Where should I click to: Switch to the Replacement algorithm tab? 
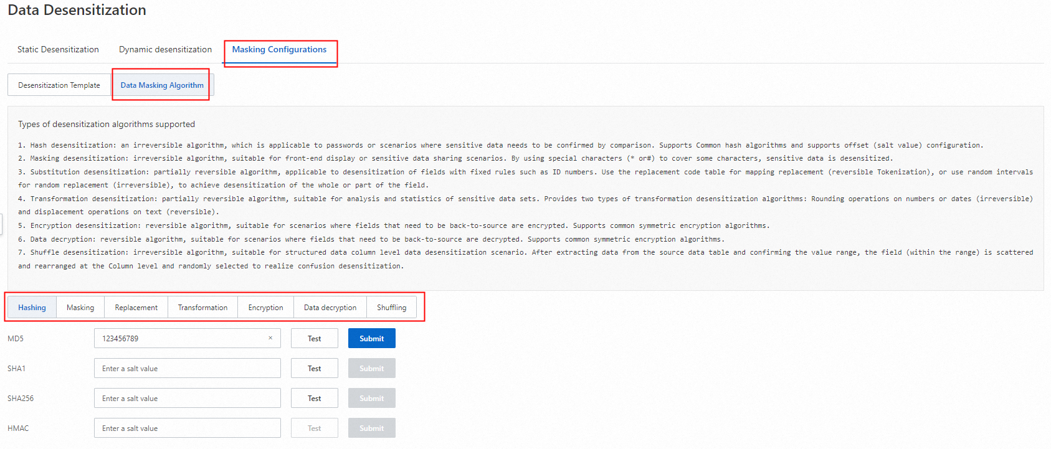tap(136, 308)
